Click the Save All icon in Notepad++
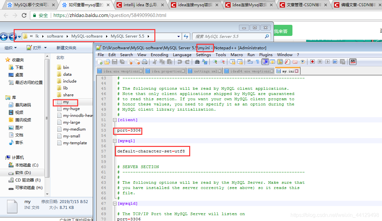This screenshot has height=221, width=382. coord(122,62)
